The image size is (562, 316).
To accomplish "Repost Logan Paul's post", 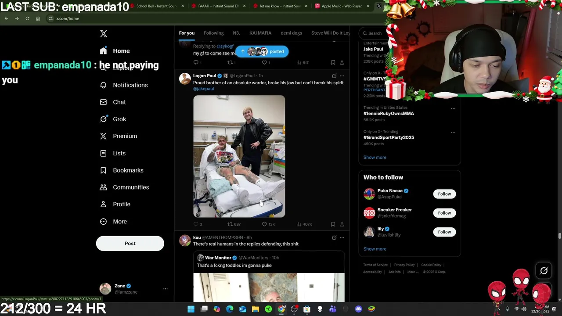I will 234,224.
